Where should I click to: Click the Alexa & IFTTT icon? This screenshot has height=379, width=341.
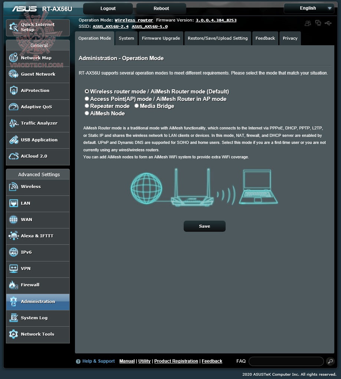click(x=13, y=236)
